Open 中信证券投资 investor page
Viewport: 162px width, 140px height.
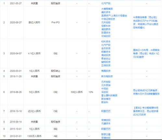pyautogui.click(x=108, y=19)
